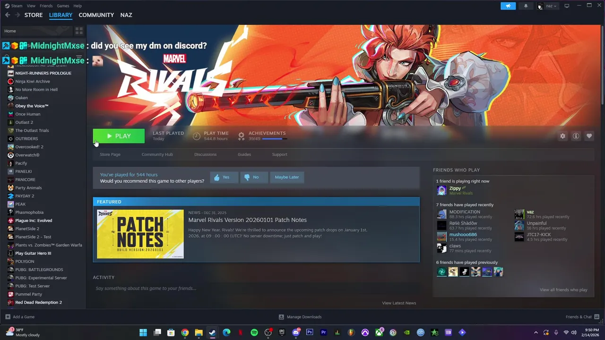Switch to Big Picture mode icon
This screenshot has width=605, height=340.
567,6
